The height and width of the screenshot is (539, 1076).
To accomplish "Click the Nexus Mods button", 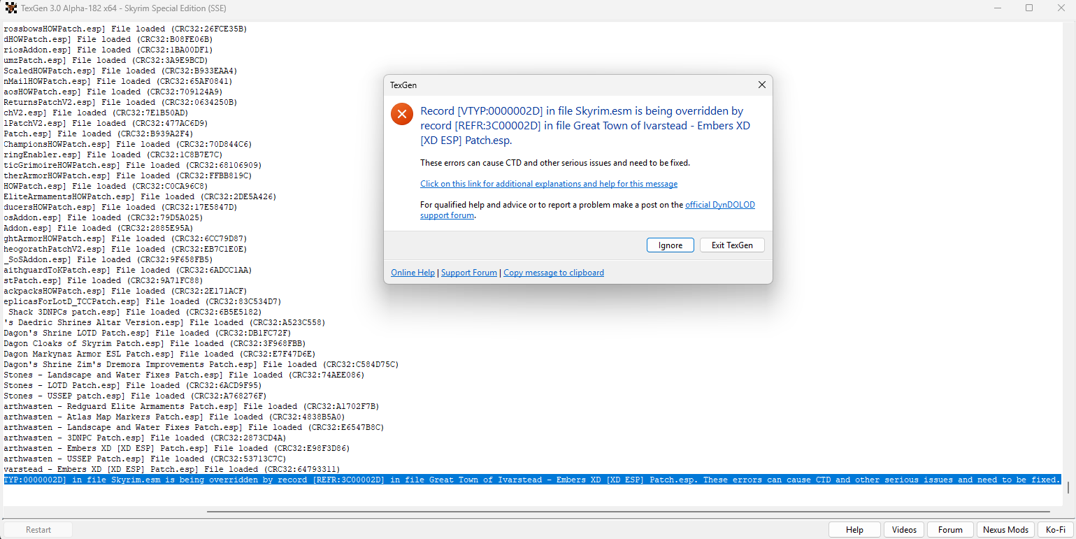I will 1005,530.
